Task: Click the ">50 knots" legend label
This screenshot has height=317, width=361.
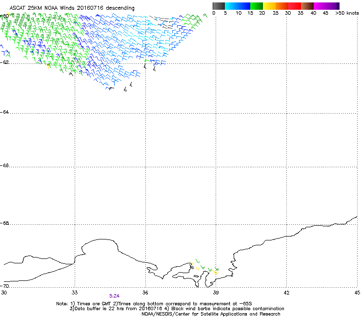Action: 347,13
